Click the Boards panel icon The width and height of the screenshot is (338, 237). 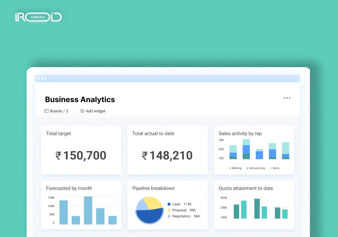click(x=47, y=111)
